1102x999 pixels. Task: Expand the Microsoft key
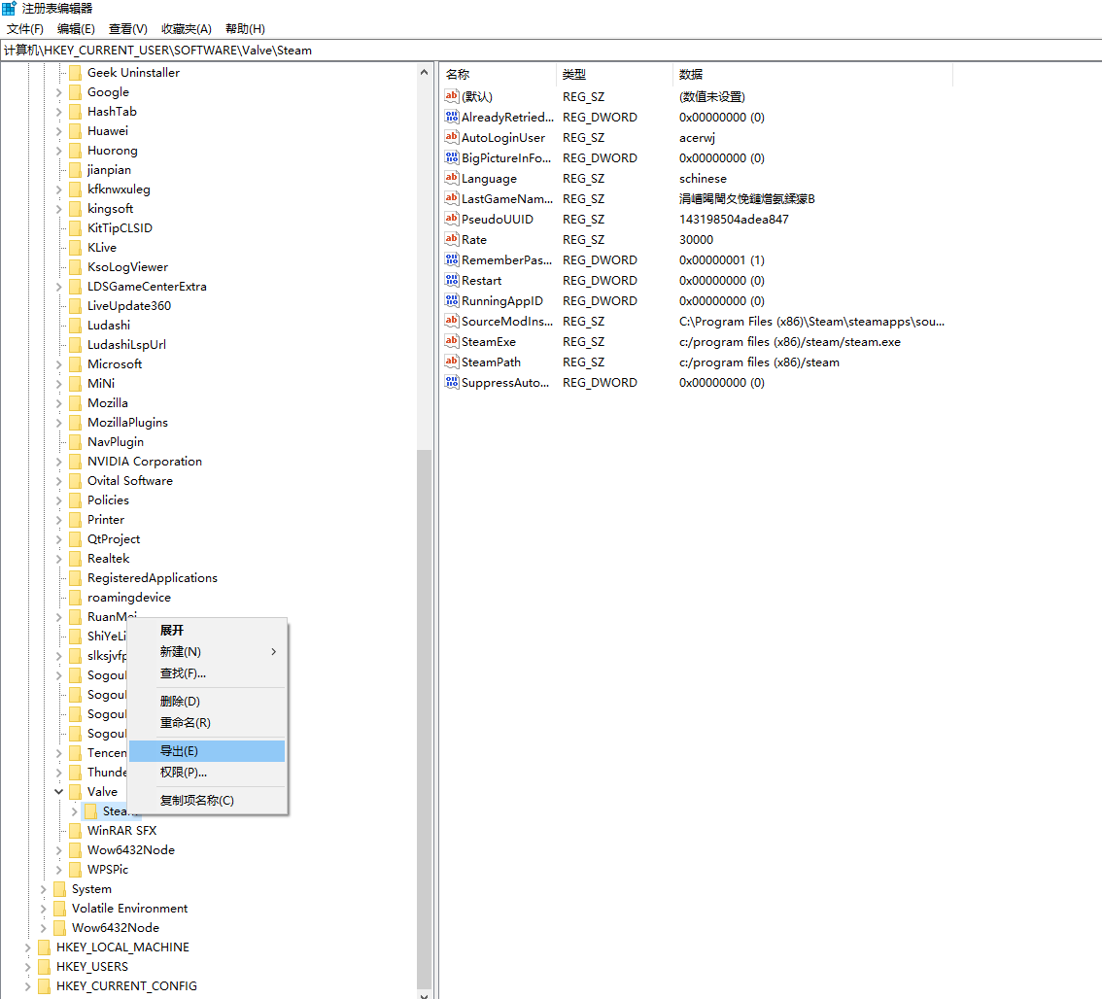(x=59, y=364)
